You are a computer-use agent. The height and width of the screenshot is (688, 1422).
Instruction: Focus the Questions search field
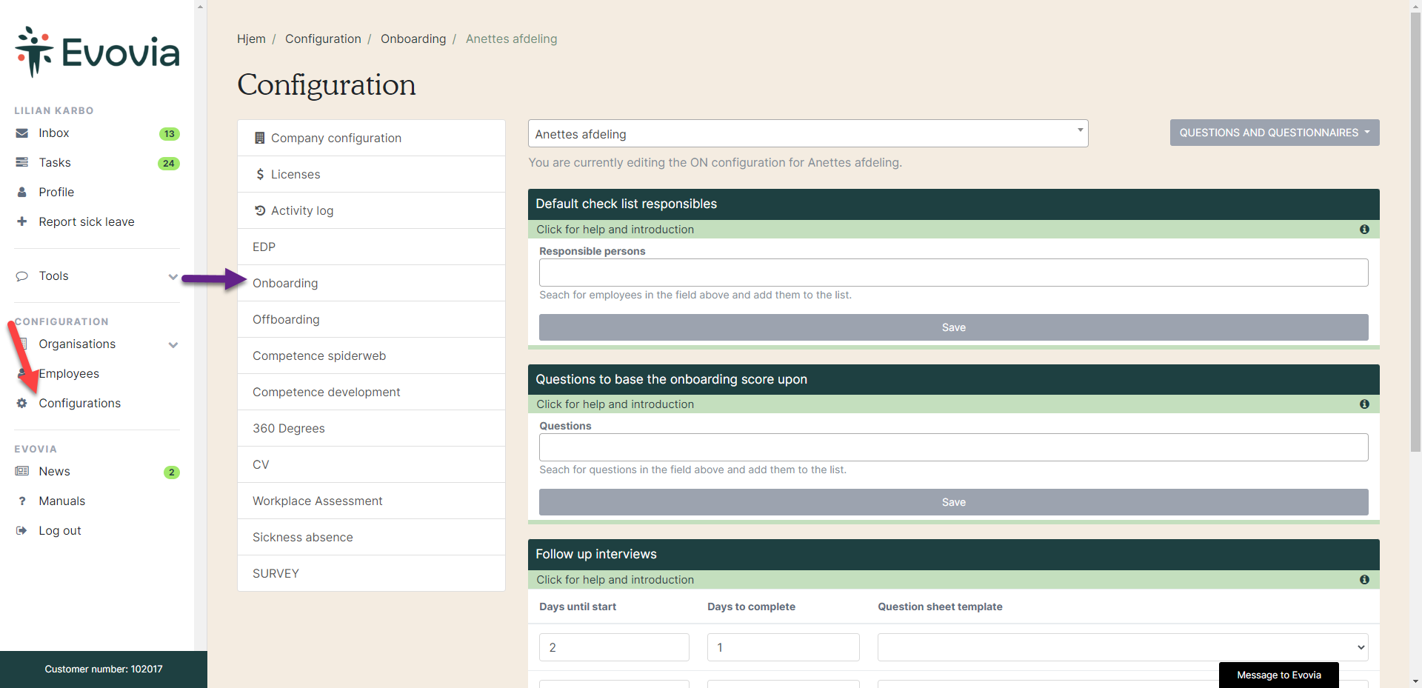(x=953, y=447)
